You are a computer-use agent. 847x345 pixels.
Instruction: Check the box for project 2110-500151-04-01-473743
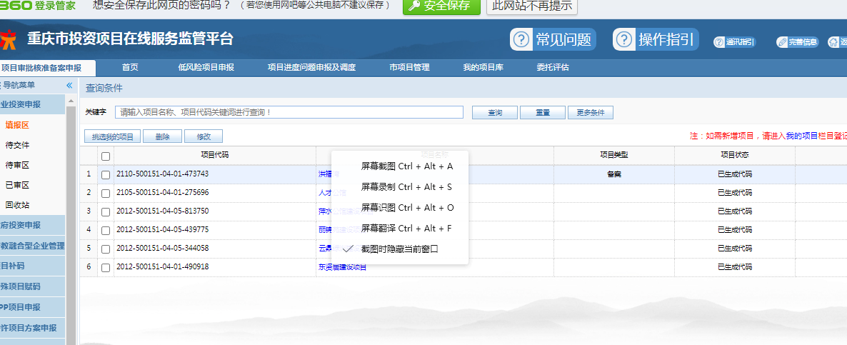pyautogui.click(x=106, y=174)
